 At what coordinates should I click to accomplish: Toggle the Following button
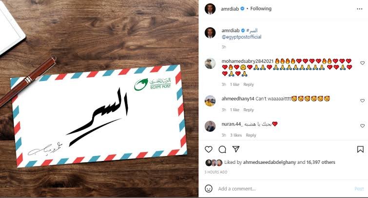click(261, 9)
